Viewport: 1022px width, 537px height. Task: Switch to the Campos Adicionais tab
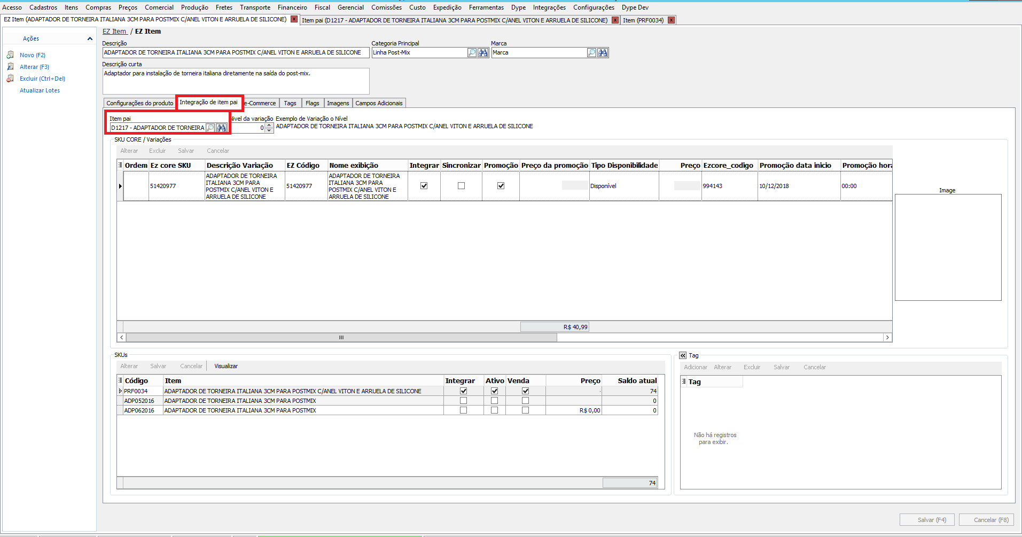[x=379, y=103]
